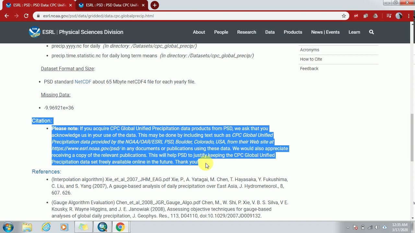Open File Explorer from the taskbar
415x233 pixels.
tap(27, 227)
